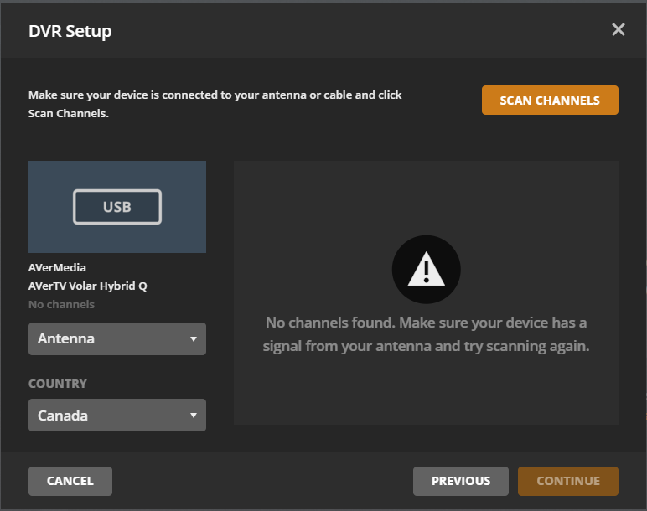Click the warning triangle icon
Image resolution: width=647 pixels, height=511 pixels.
pyautogui.click(x=427, y=270)
